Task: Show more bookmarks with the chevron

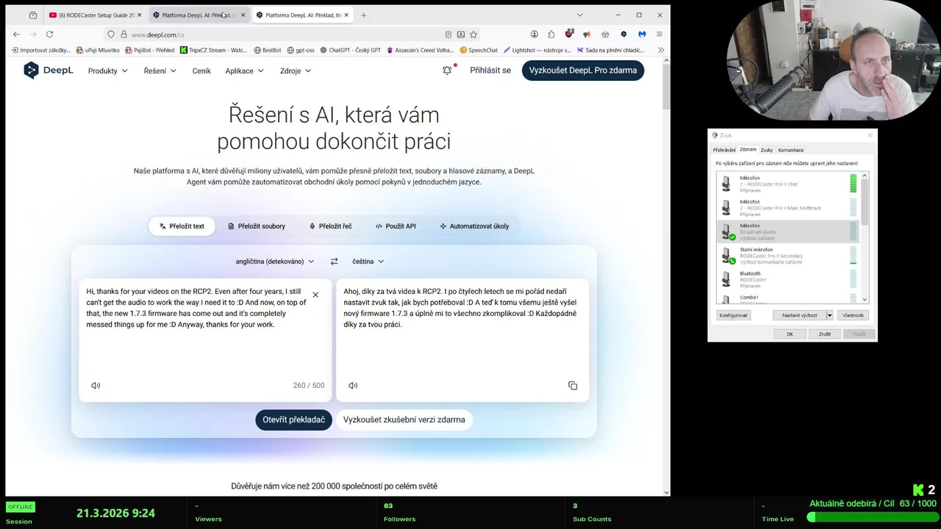Action: click(x=660, y=50)
